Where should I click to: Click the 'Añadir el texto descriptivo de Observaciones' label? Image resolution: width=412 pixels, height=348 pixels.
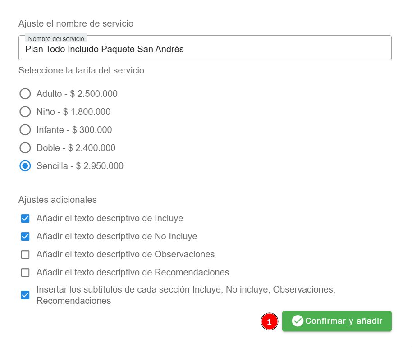[125, 254]
